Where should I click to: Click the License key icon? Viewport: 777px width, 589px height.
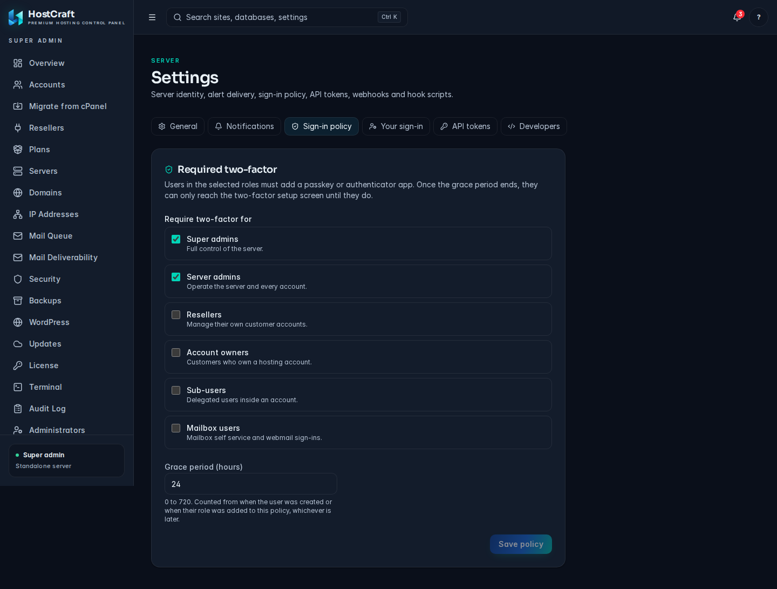point(18,365)
